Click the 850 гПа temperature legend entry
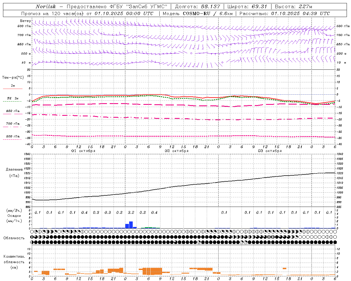The height and width of the screenshot is (281, 351). [13, 111]
